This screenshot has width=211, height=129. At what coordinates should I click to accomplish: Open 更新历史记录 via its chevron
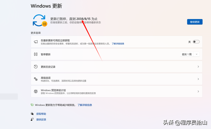point(198,67)
